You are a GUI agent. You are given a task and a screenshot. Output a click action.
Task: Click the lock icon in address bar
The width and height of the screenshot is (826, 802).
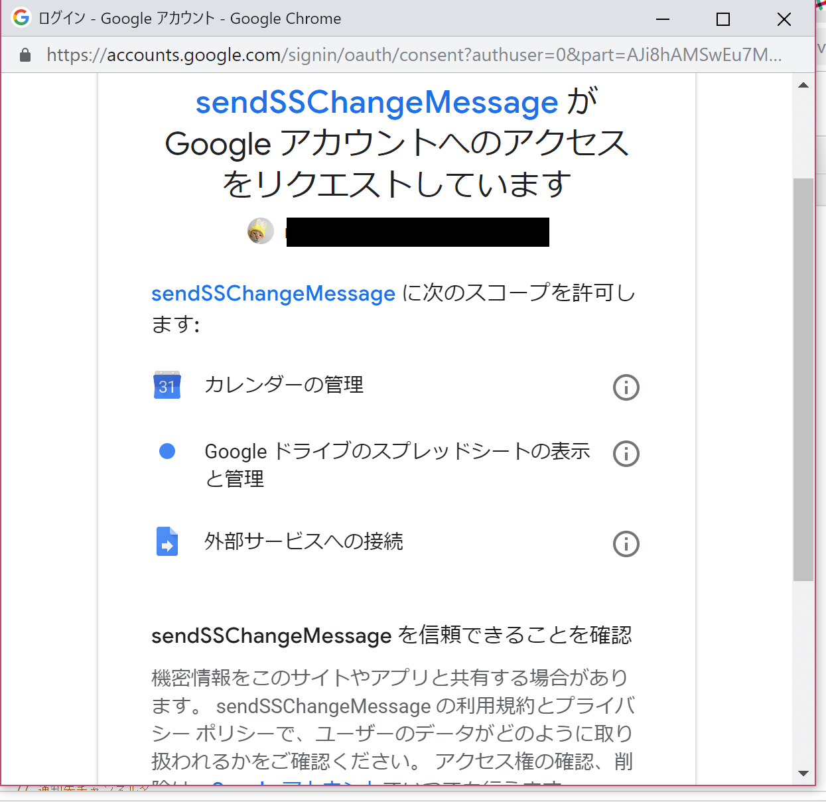pyautogui.click(x=25, y=55)
